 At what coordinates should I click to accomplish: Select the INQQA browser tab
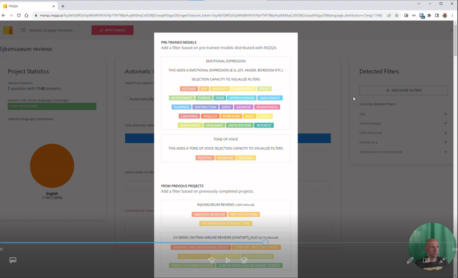click(x=28, y=6)
